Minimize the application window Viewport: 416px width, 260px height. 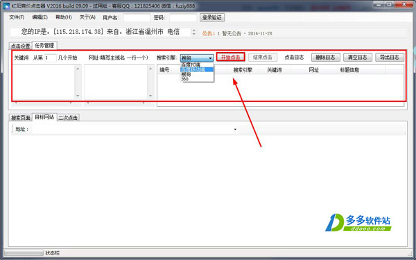point(378,4)
